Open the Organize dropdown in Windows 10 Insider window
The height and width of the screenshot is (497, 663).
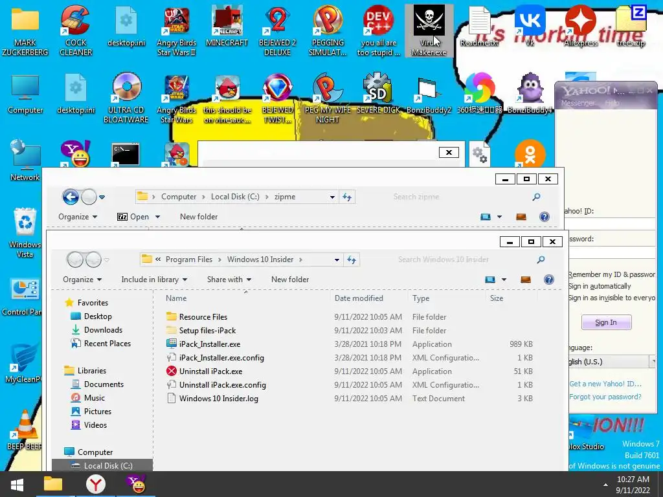(x=82, y=280)
